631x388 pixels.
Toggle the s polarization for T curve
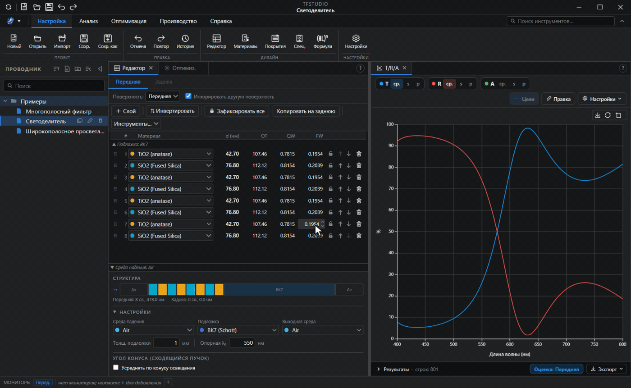(x=408, y=84)
